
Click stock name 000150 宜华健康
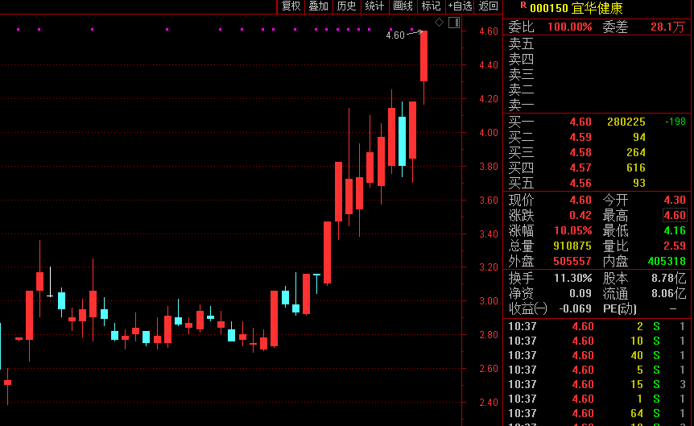click(576, 8)
